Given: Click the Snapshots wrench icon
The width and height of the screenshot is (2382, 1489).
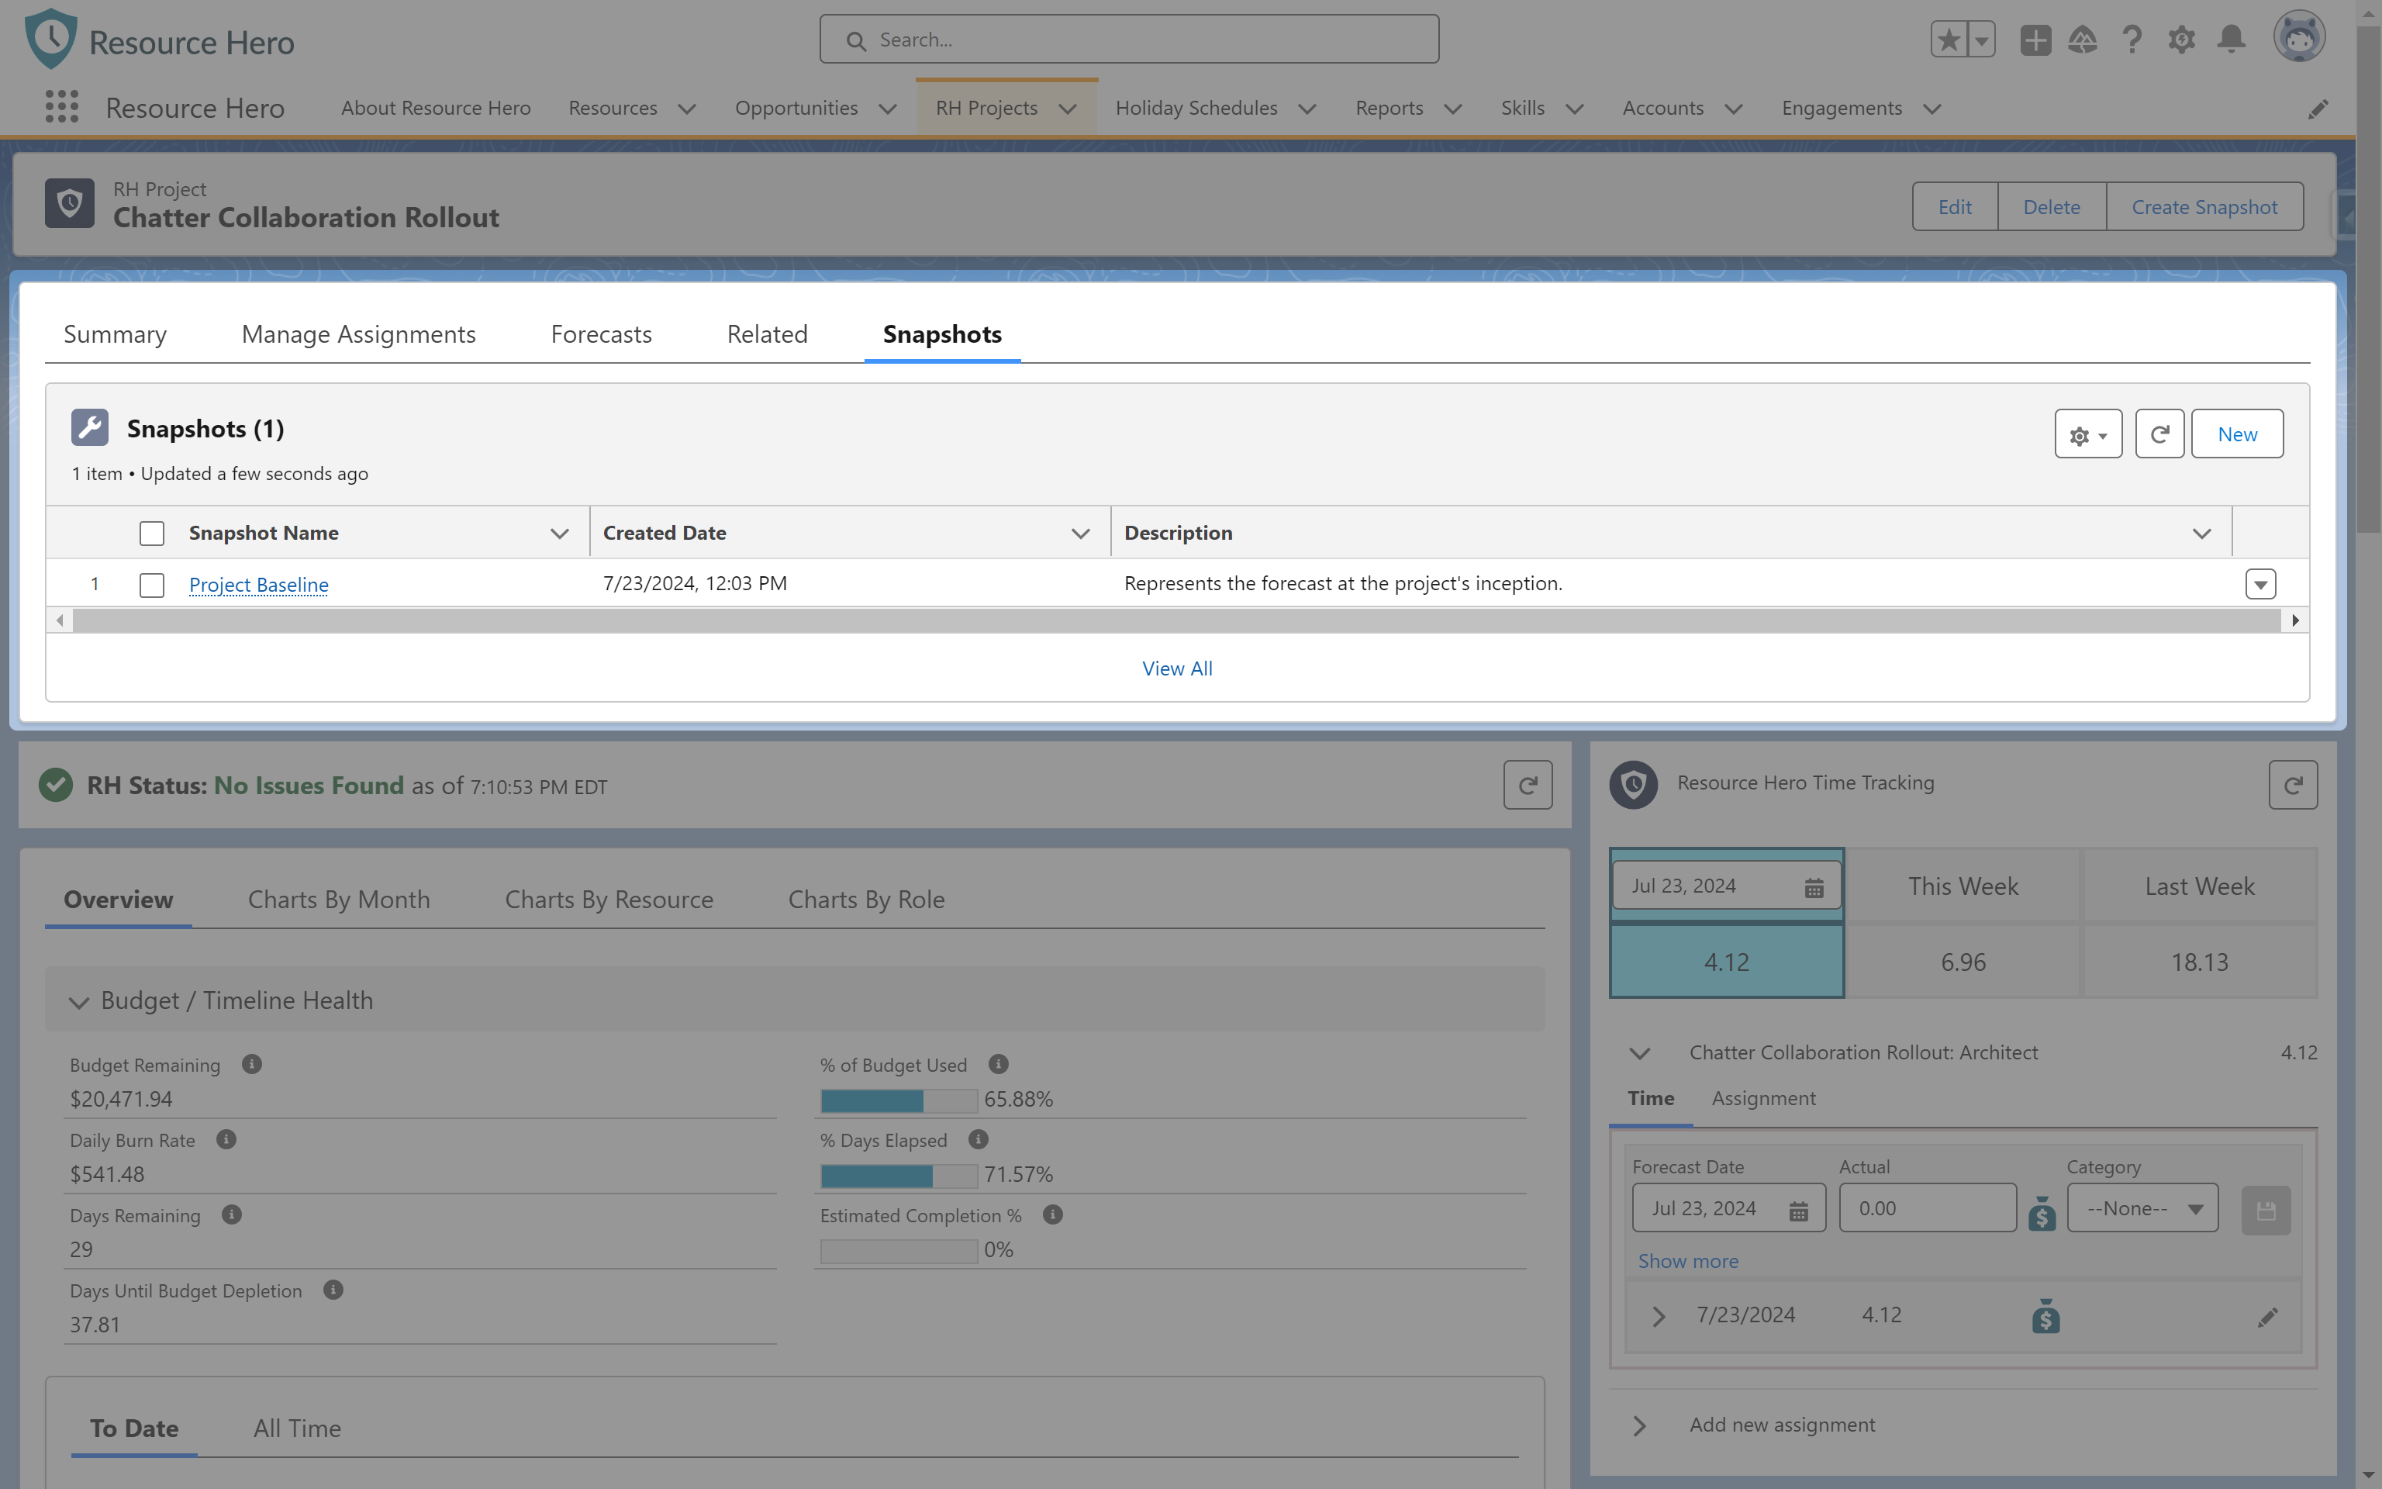Looking at the screenshot, I should click(90, 427).
